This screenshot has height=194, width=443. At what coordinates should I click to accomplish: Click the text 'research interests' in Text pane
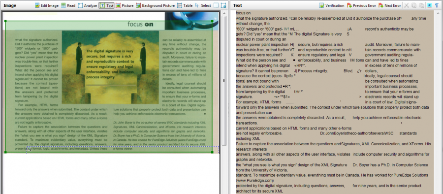click(252, 149)
